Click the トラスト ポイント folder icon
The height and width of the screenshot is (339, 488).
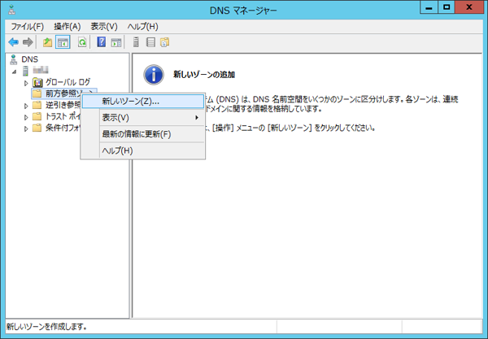click(37, 116)
